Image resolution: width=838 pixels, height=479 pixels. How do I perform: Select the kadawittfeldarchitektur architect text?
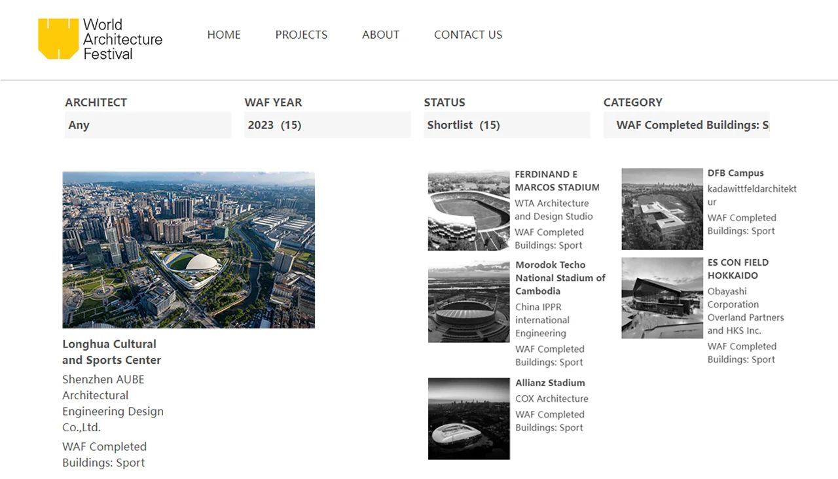click(x=752, y=195)
